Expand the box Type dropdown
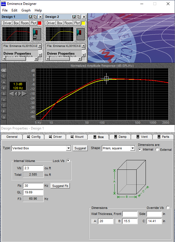Screen dimensions: 175x242 tap(68, 148)
